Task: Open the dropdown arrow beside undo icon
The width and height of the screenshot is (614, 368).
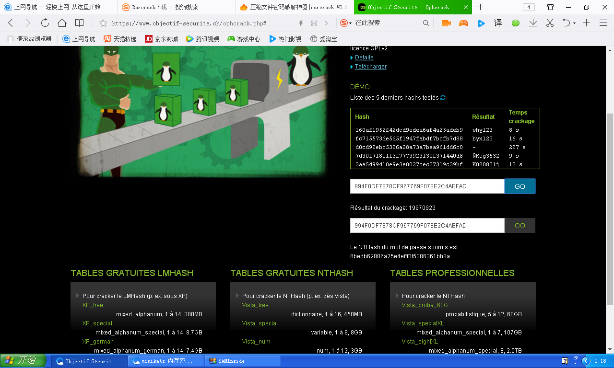Action: tap(574, 23)
